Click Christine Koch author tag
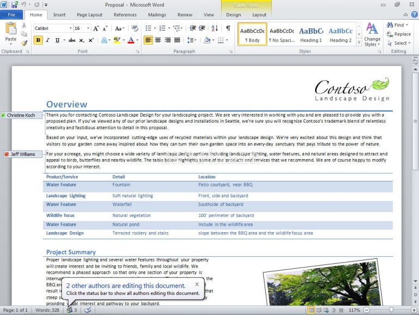Image resolution: width=419 pixels, height=315 pixels. (21, 116)
